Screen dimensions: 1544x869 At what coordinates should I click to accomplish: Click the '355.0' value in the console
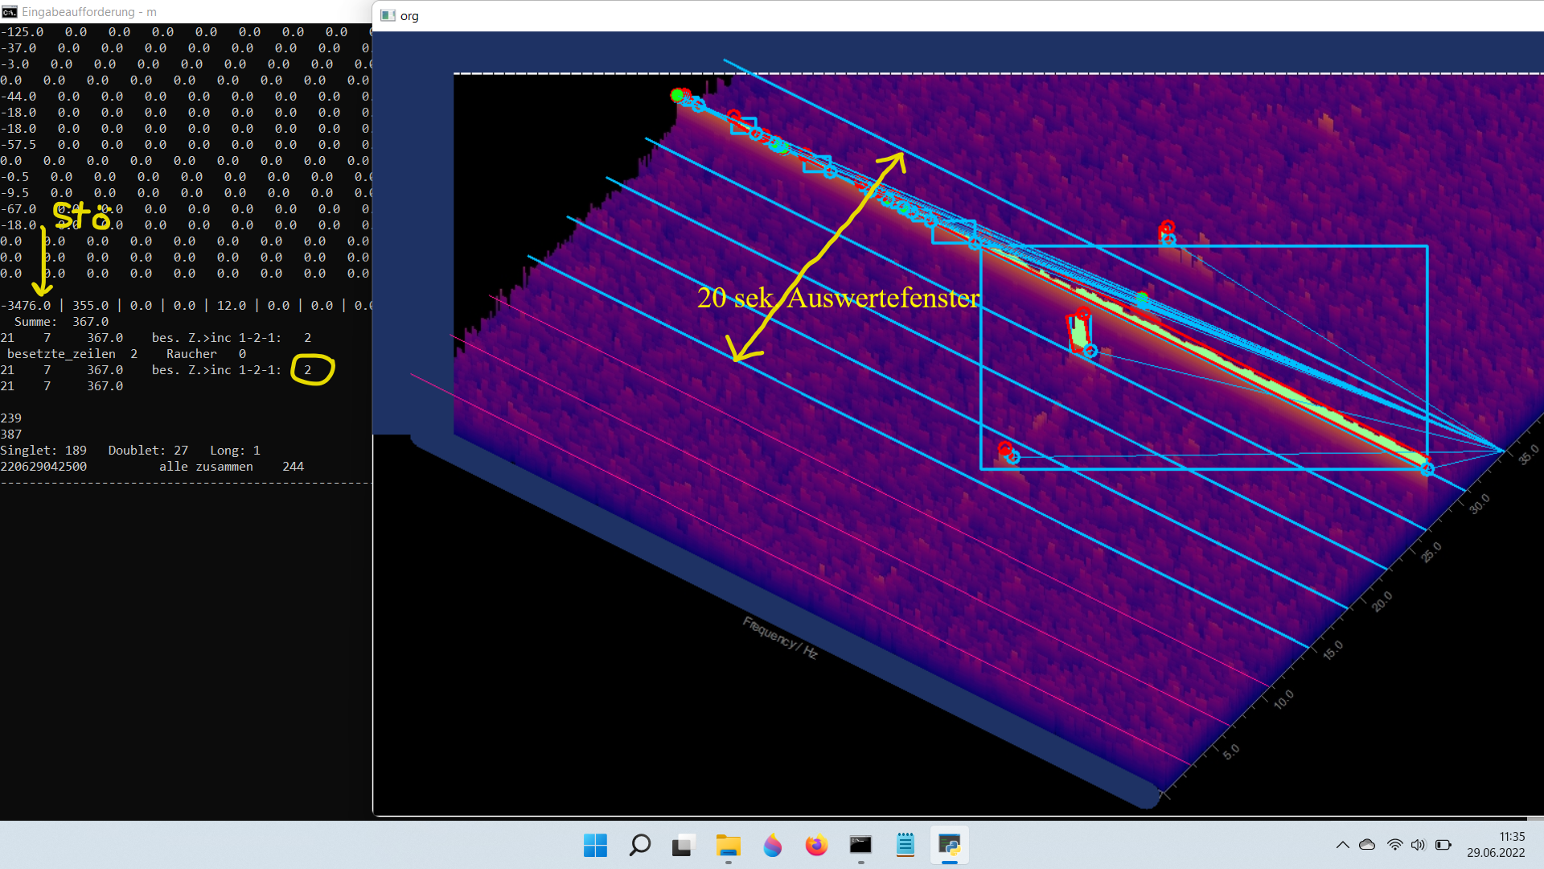coord(90,306)
